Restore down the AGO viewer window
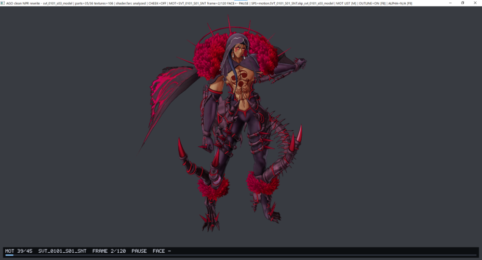This screenshot has width=482, height=260. [462, 3]
